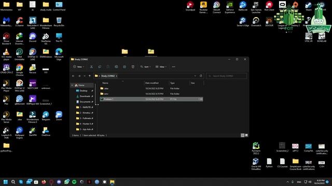The width and height of the screenshot is (332, 186).
Task: Go up one folder level
Action: [90, 76]
